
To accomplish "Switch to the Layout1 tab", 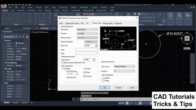I will [16, 103].
